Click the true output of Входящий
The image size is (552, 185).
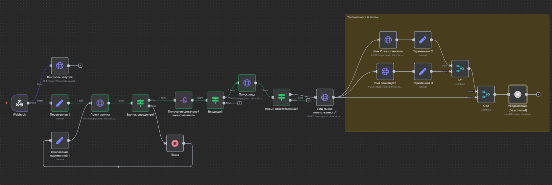[x=224, y=97]
